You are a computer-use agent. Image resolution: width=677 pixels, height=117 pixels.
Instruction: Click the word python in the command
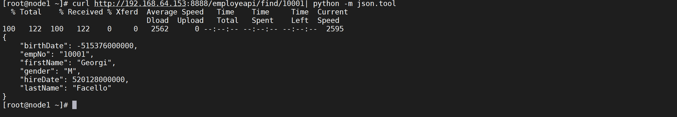(326, 4)
